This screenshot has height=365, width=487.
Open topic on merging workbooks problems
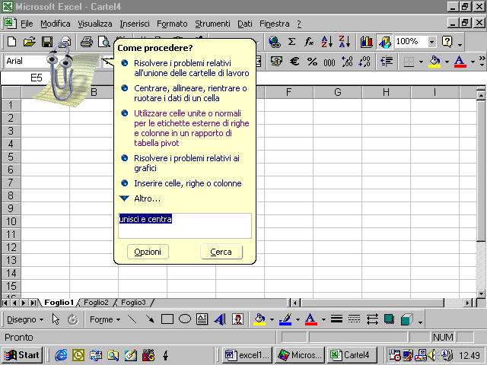point(191,68)
